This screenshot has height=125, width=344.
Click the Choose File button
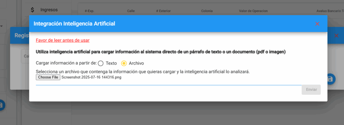pyautogui.click(x=48, y=77)
